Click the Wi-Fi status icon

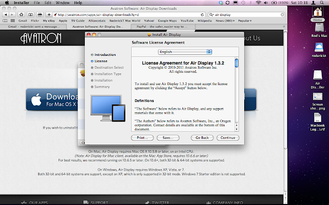tap(258, 3)
